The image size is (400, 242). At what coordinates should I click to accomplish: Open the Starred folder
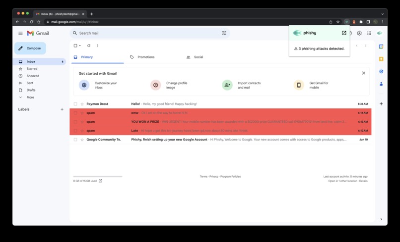(32, 69)
